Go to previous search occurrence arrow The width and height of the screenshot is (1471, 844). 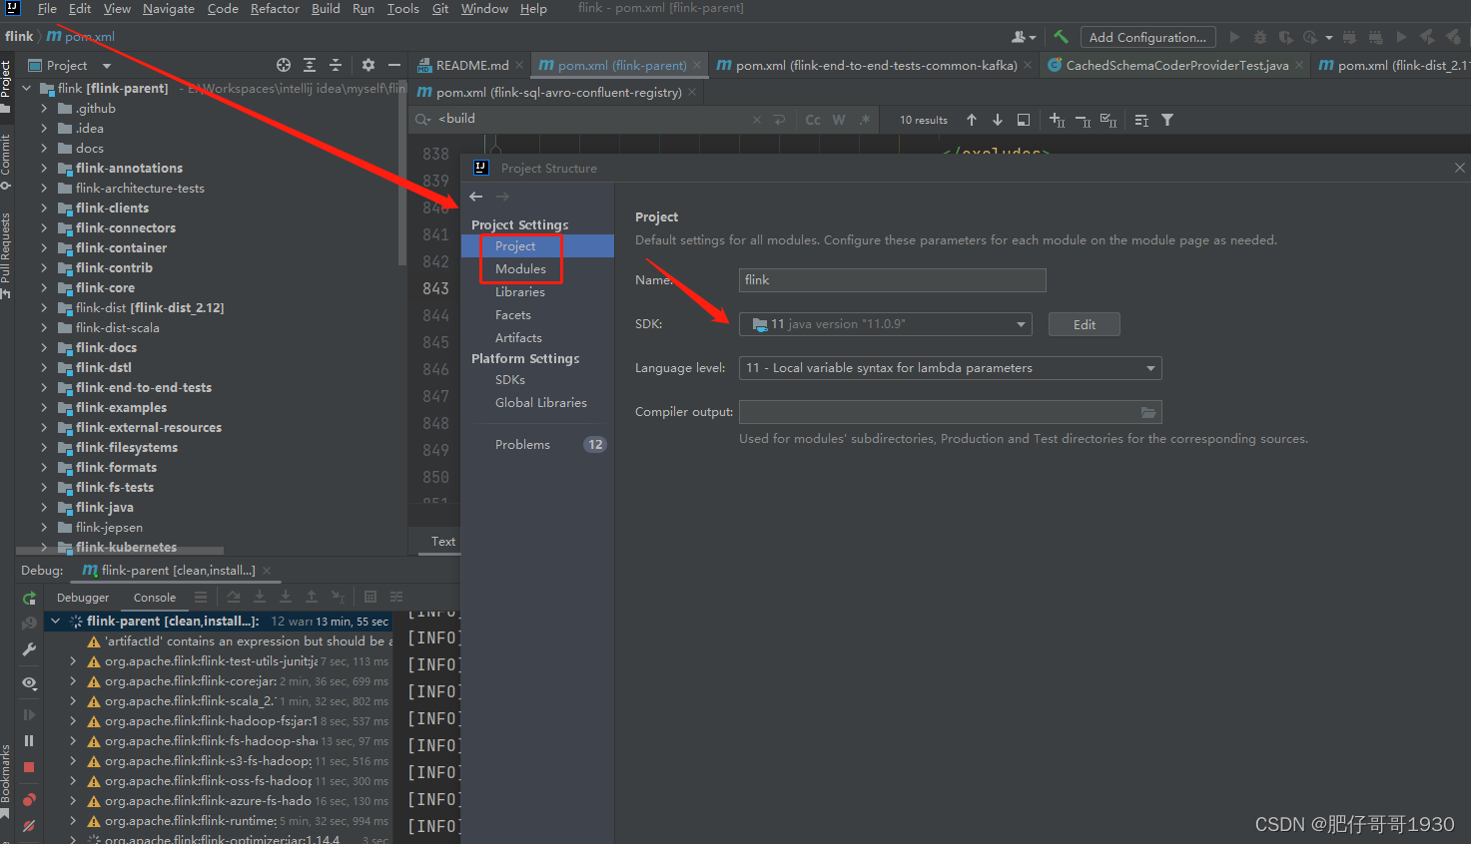[972, 120]
